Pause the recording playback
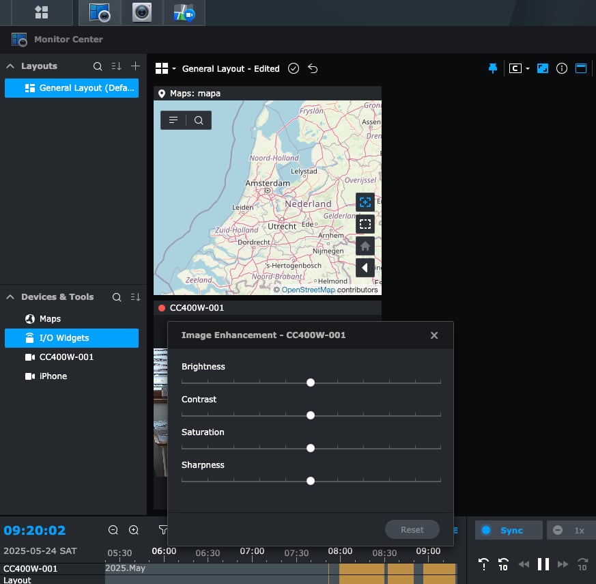This screenshot has height=584, width=596. (543, 564)
